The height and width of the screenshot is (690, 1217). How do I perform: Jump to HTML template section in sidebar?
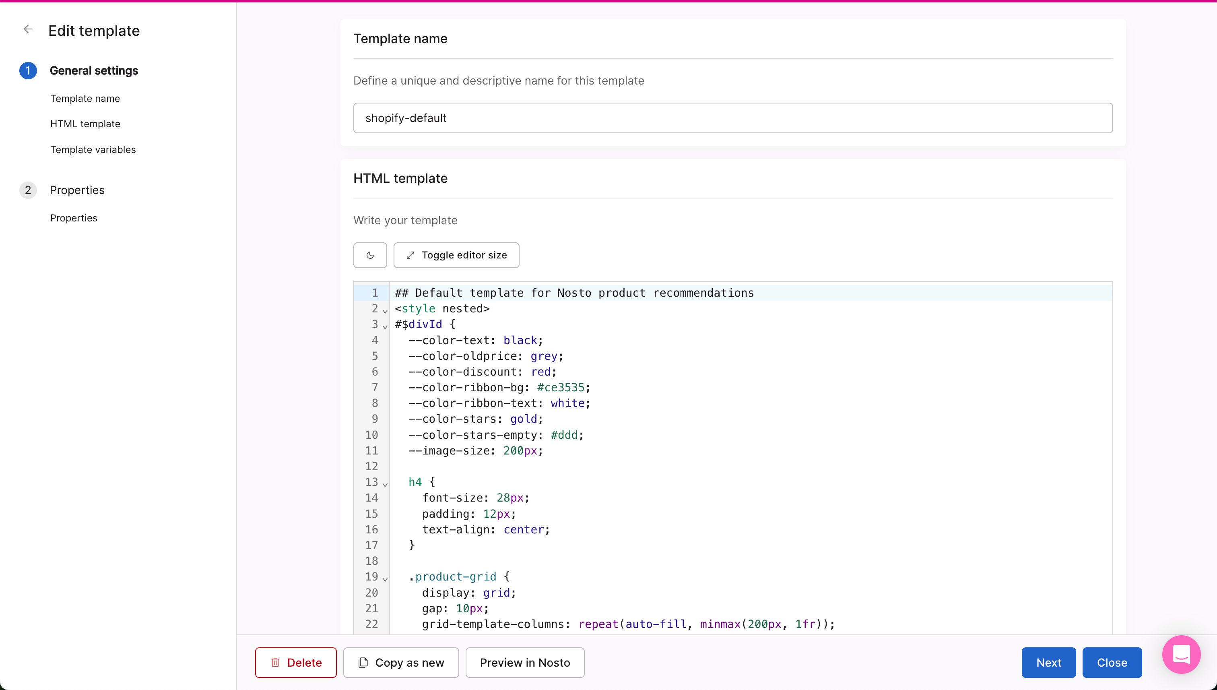pyautogui.click(x=85, y=124)
